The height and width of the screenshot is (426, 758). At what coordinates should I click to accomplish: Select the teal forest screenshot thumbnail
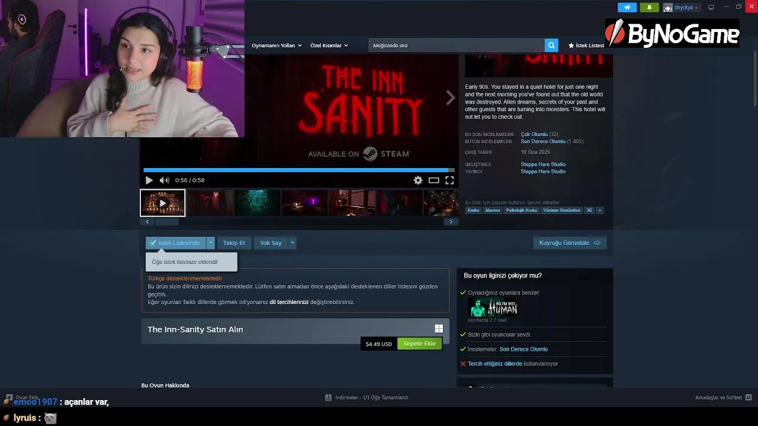(x=257, y=203)
